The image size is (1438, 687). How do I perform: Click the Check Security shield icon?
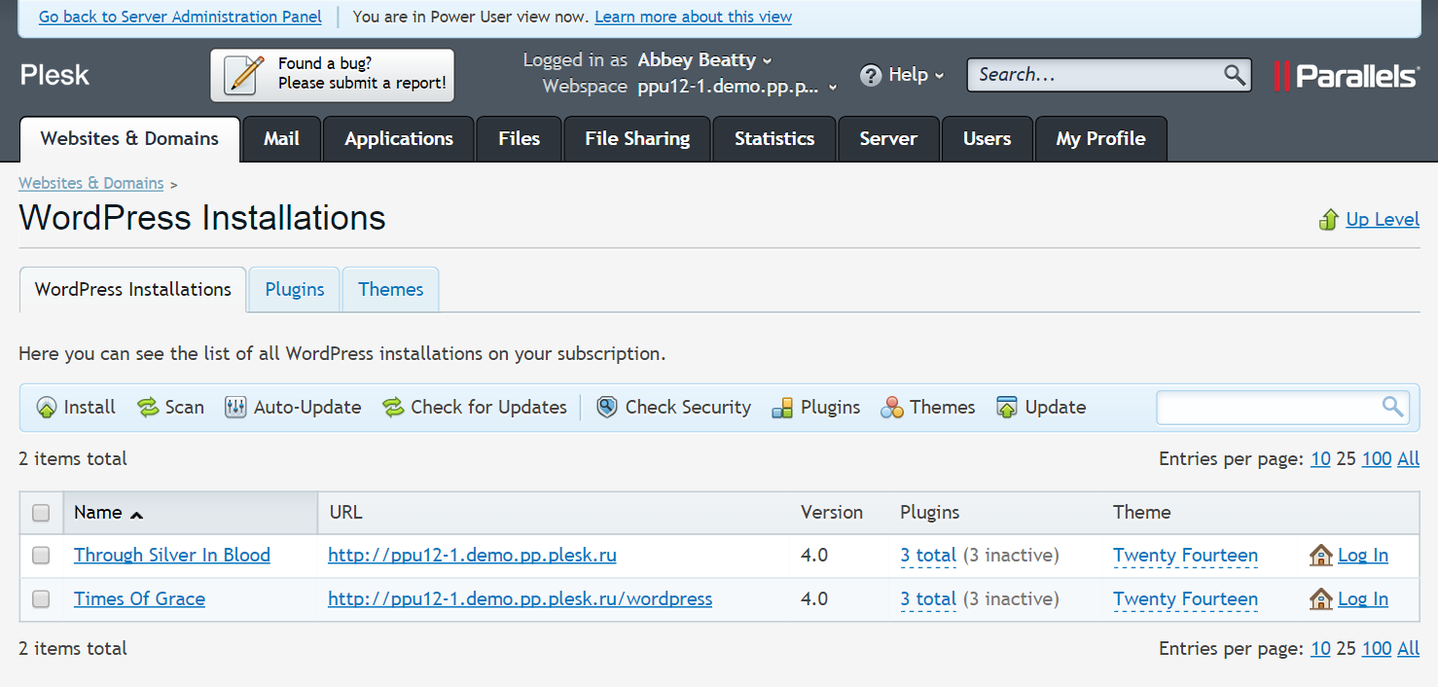pos(607,408)
